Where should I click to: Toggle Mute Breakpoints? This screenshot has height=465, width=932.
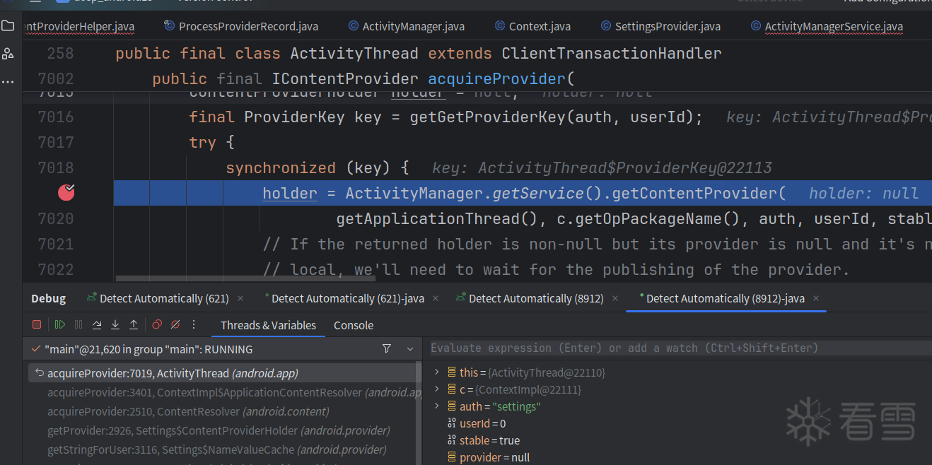[x=175, y=324]
